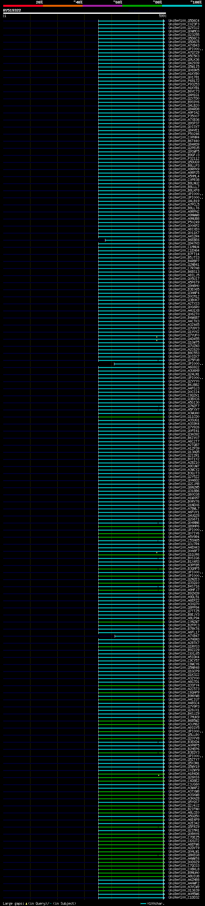Click the =100char. scale legend

tap(153, 903)
